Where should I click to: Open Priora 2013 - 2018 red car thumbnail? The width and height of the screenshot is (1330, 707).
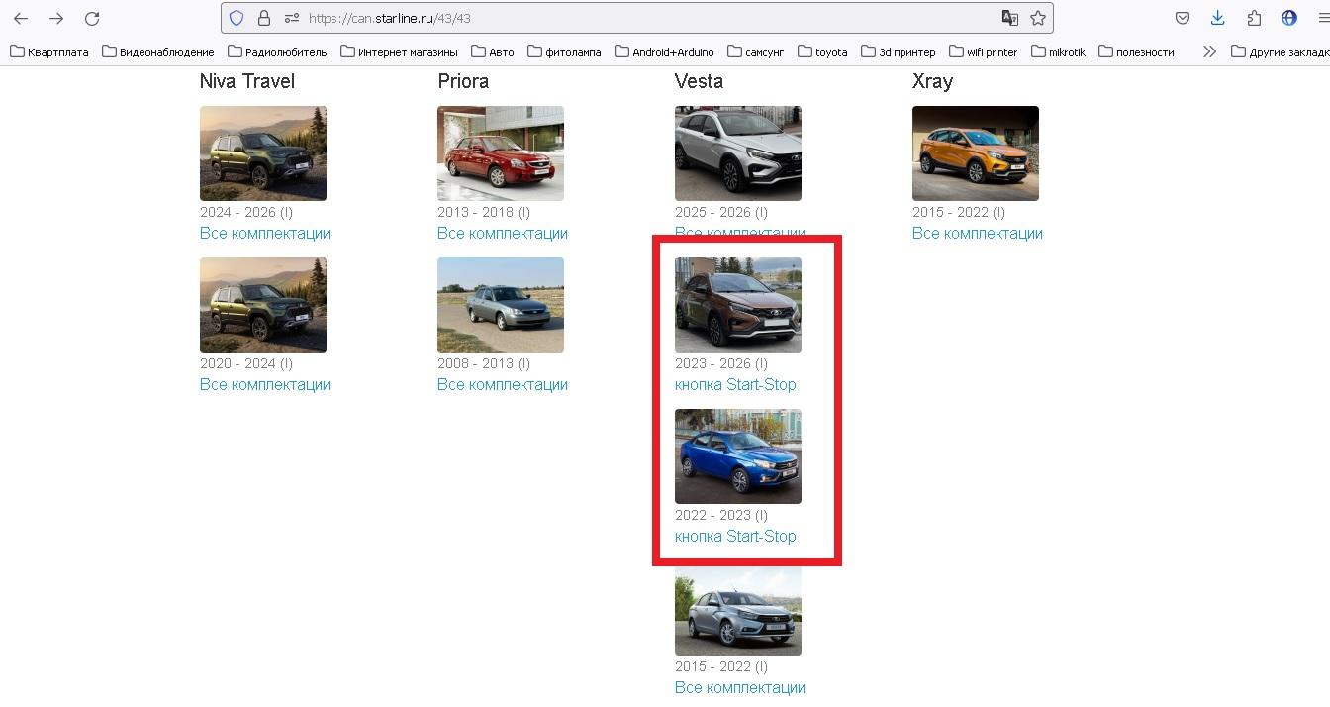click(x=501, y=153)
